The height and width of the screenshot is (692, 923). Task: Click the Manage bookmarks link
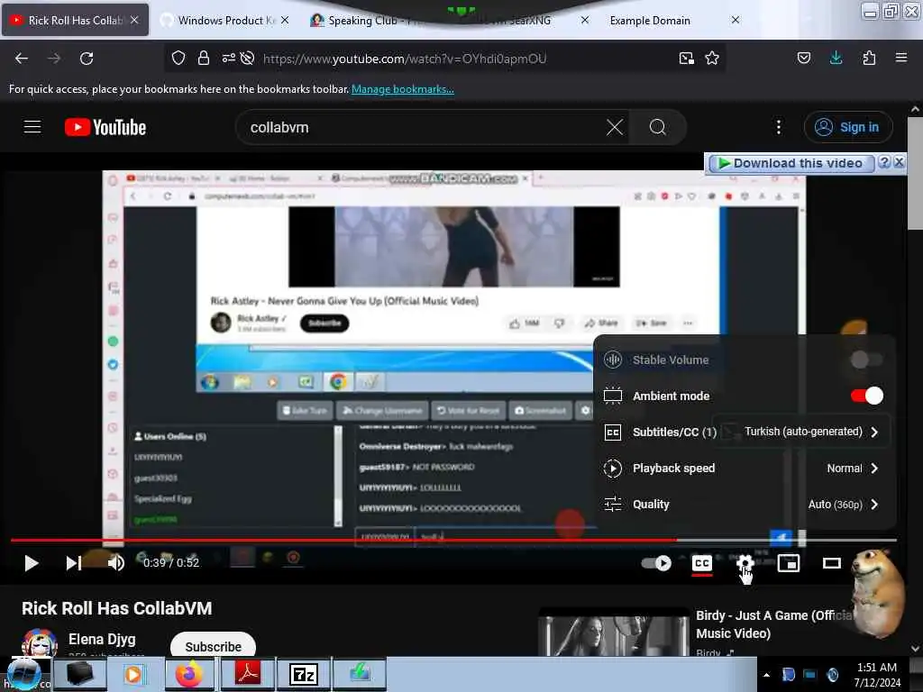pyautogui.click(x=403, y=89)
